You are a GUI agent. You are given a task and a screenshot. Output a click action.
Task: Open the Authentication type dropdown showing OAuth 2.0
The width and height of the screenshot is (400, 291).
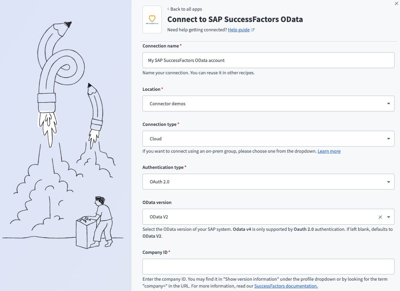click(x=269, y=182)
